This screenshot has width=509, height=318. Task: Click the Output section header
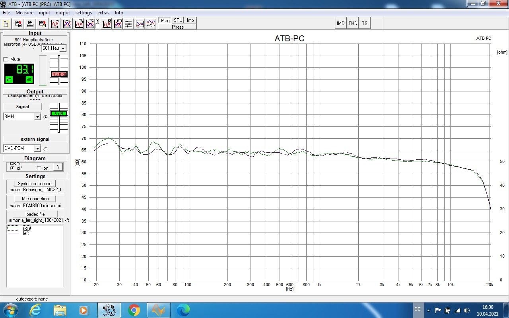pos(35,91)
